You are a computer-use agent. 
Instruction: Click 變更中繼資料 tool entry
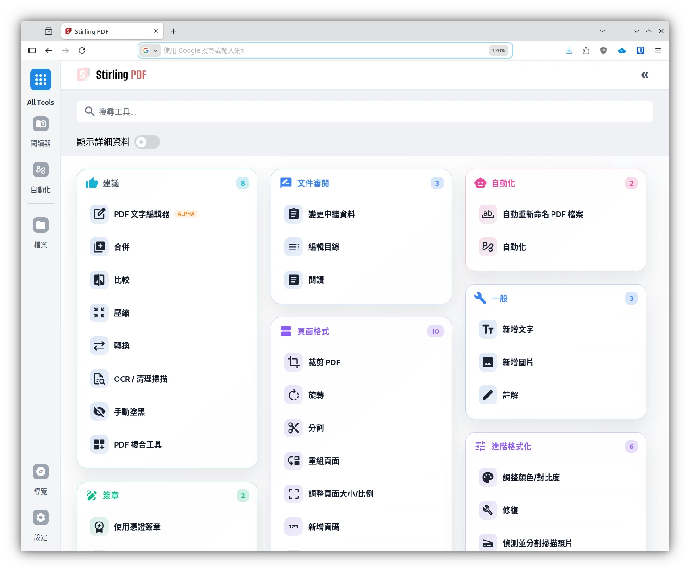pos(331,214)
